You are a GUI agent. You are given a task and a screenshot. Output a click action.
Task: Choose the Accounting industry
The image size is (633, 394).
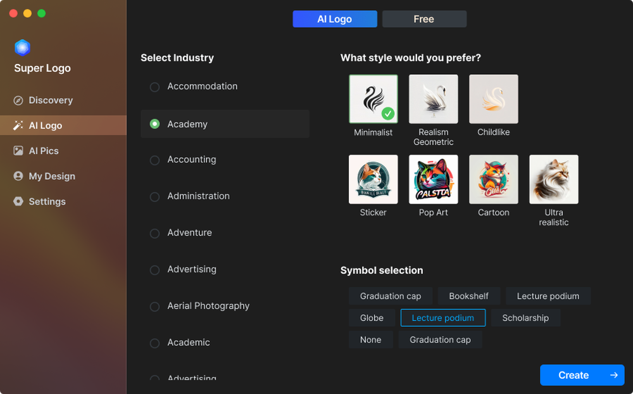click(154, 160)
